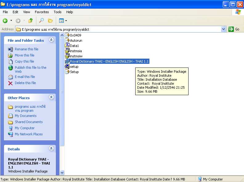Image resolution: width=244 pixels, height=182 pixels.
Task: Select the Autorun file name
Action: point(76,41)
